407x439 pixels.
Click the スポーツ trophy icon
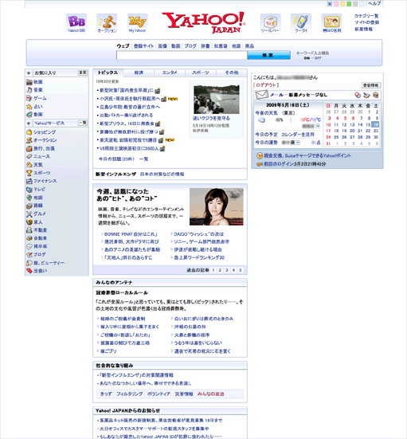(x=29, y=173)
